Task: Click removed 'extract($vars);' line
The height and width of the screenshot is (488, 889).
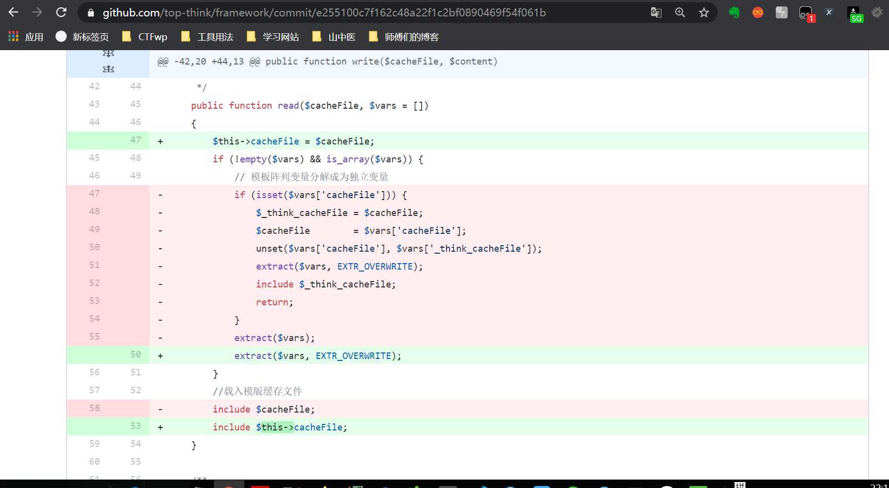Action: coord(275,338)
